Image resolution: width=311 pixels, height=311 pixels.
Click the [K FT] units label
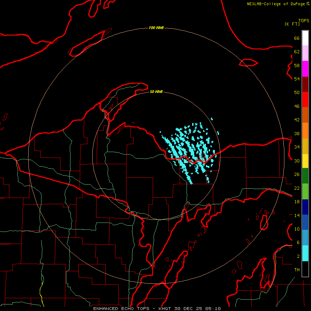pos(292,24)
